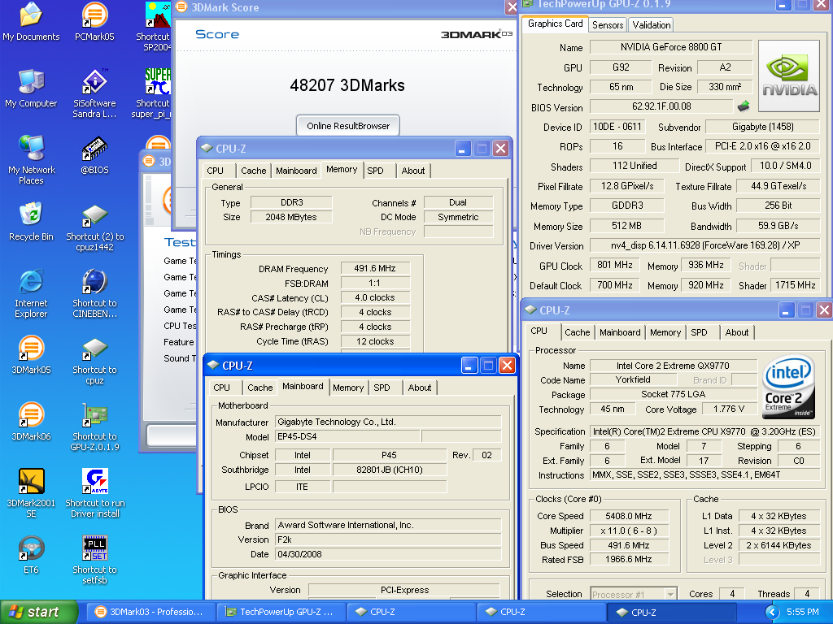In CPU-Z Processor window, open Memory tab
The width and height of the screenshot is (833, 624).
pyautogui.click(x=665, y=332)
